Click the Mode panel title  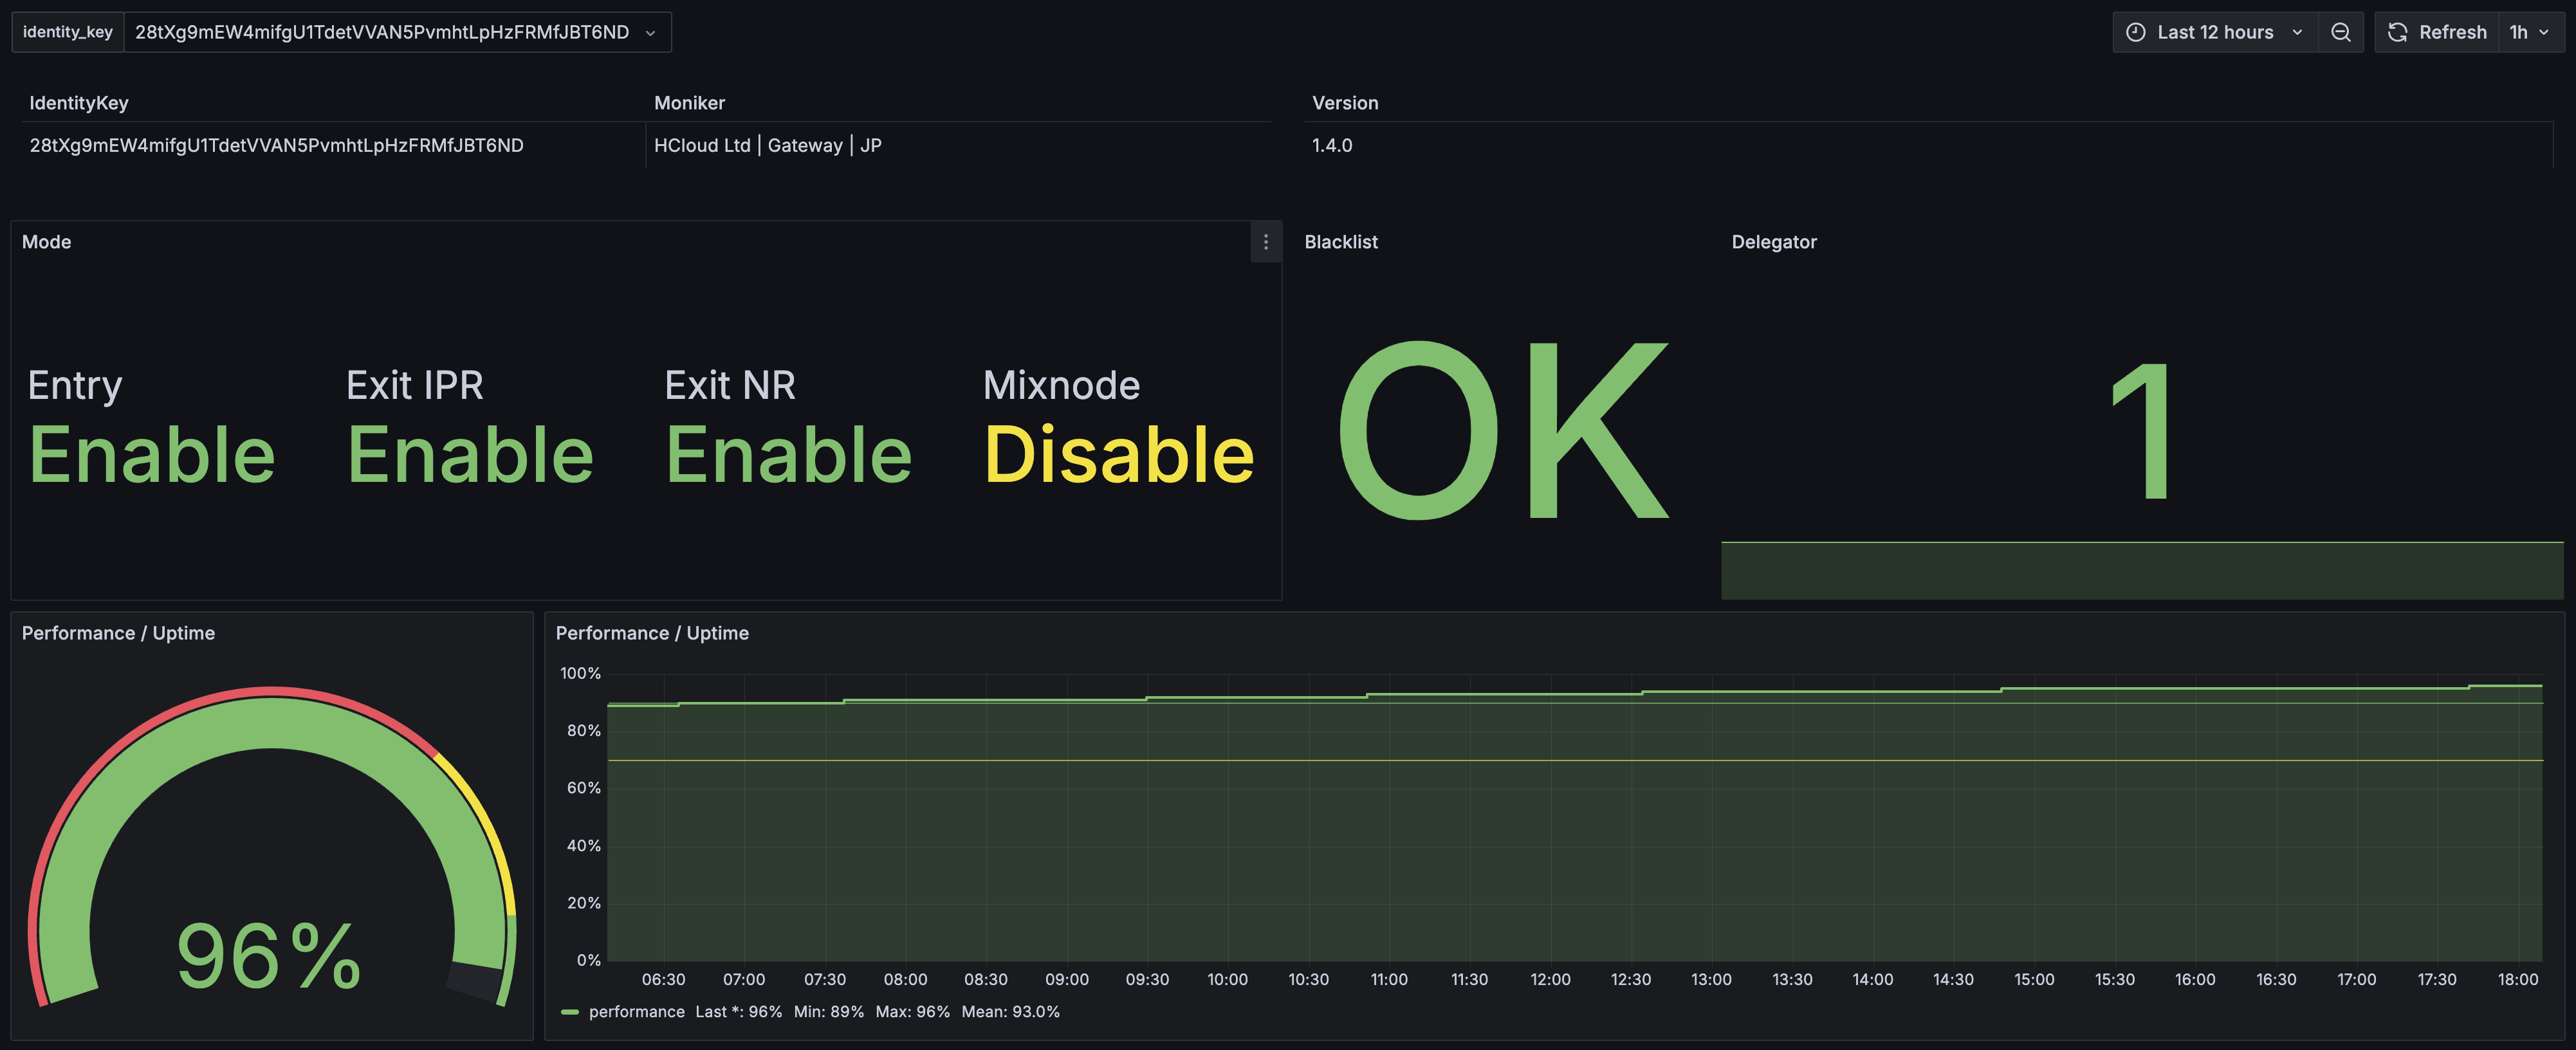[x=46, y=242]
